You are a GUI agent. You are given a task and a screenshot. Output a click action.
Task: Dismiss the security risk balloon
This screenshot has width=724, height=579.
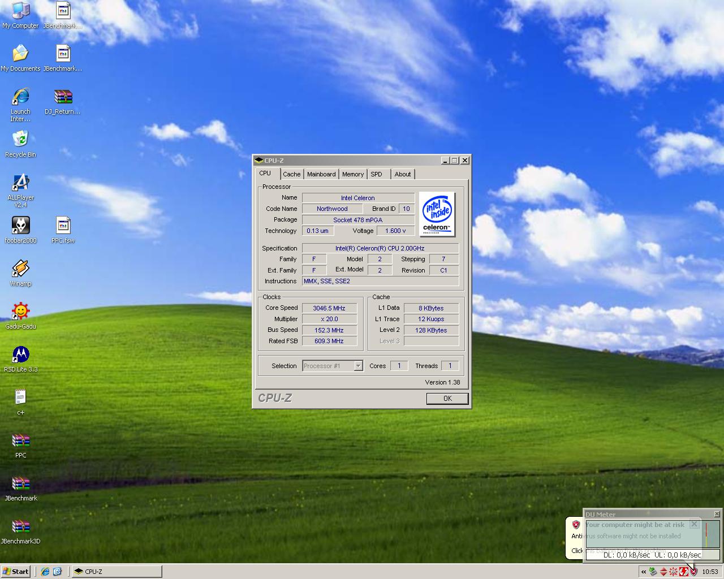coord(694,524)
